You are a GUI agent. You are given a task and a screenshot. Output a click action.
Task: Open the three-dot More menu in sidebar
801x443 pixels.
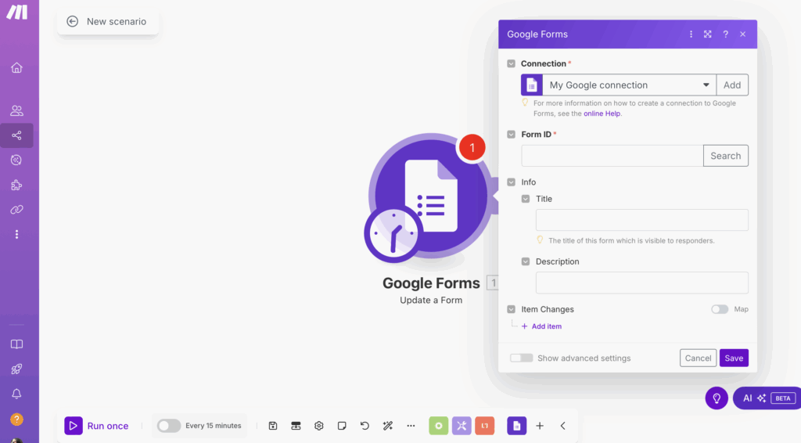coord(17,234)
